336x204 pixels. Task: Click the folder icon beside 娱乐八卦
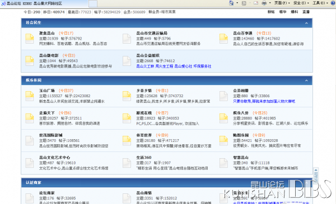click(x=223, y=118)
